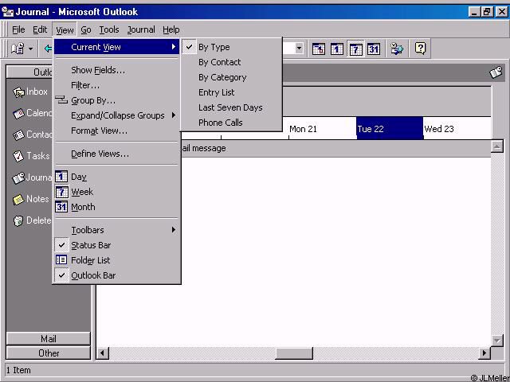510x382 pixels.
Task: Expand the Expand/Collapse Groups submenu
Action: click(117, 115)
